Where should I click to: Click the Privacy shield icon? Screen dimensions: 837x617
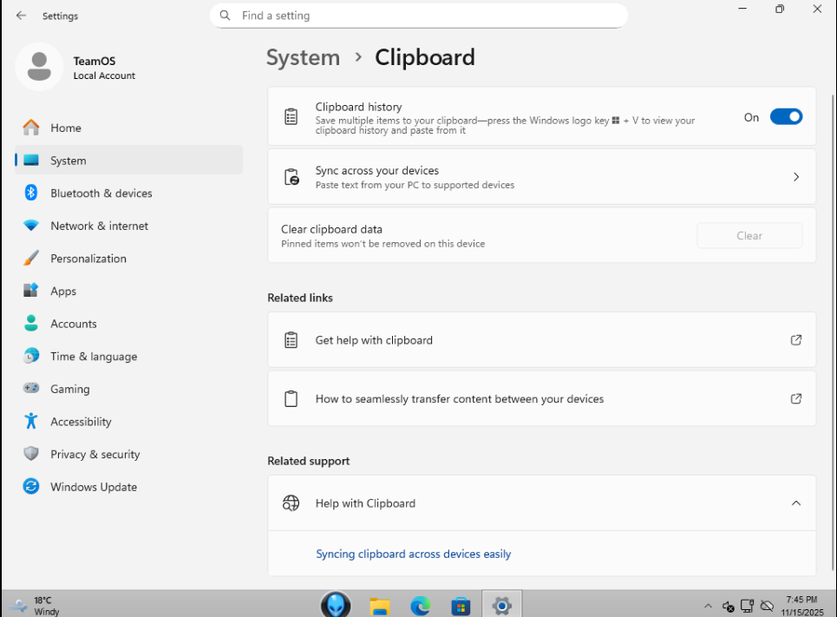point(31,454)
